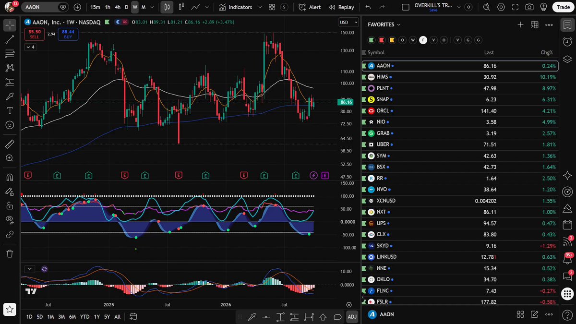Screen dimensions: 576x324
Task: Take a chart snapshot with the camera
Action: click(529, 7)
